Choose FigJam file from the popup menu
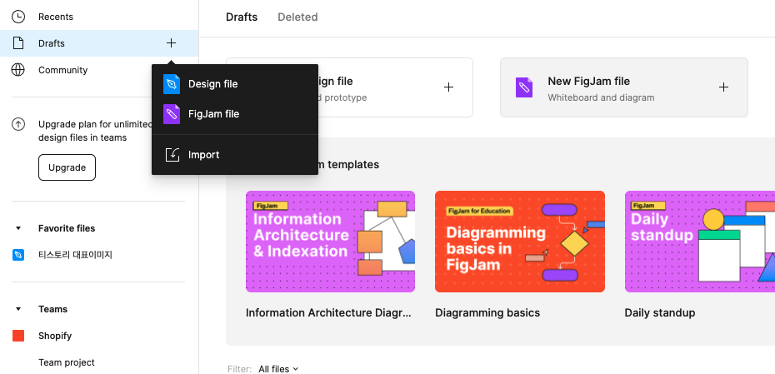 (235, 114)
